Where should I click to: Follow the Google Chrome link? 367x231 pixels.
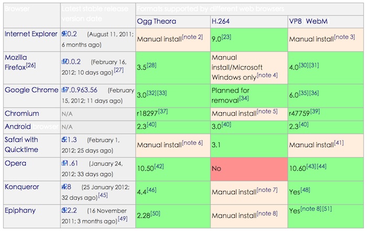[31, 90]
